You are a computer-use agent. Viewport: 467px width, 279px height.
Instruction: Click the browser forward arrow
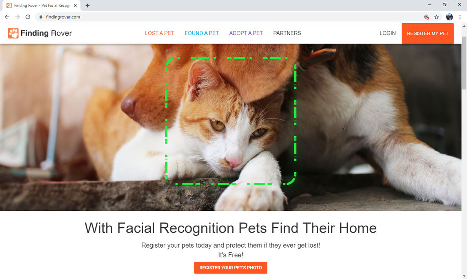[x=18, y=17]
